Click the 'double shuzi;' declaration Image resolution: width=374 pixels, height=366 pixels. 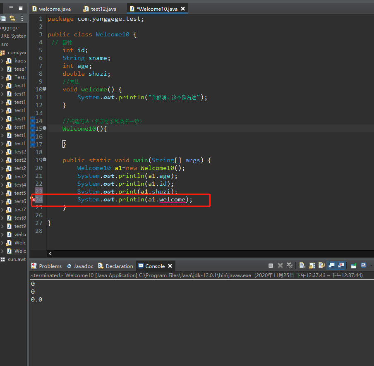86,74
